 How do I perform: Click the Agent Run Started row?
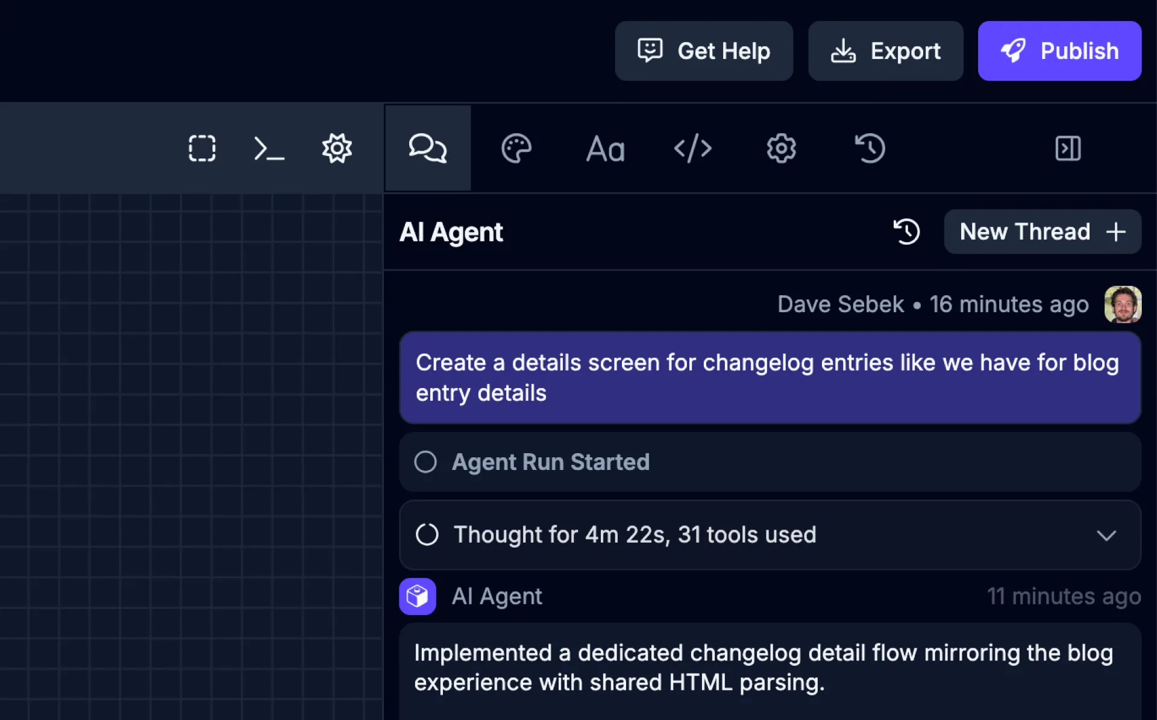pos(770,462)
